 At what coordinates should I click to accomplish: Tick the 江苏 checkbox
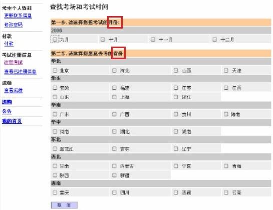point(176,88)
